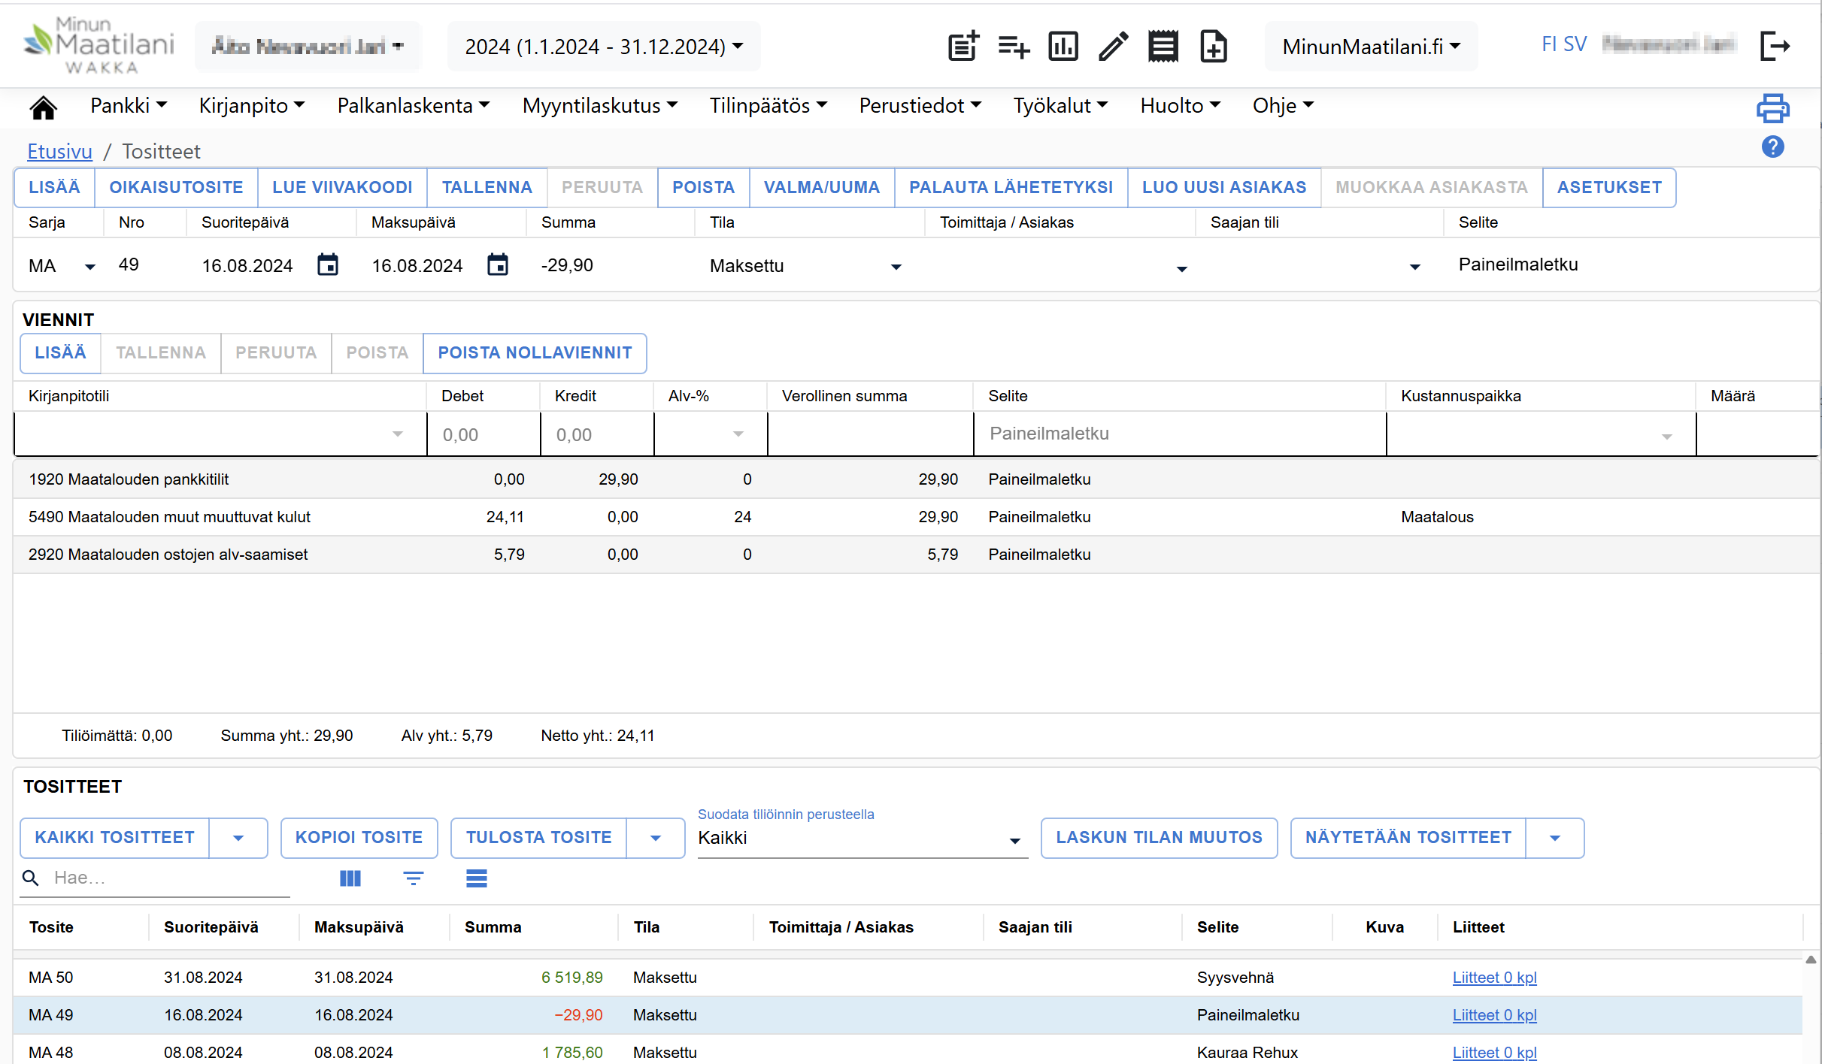The image size is (1822, 1064).
Task: Click the home icon in the menu bar
Action: coord(43,107)
